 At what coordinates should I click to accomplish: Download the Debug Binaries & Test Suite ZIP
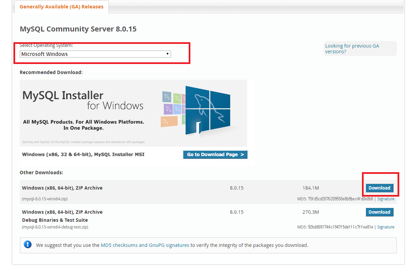379,212
